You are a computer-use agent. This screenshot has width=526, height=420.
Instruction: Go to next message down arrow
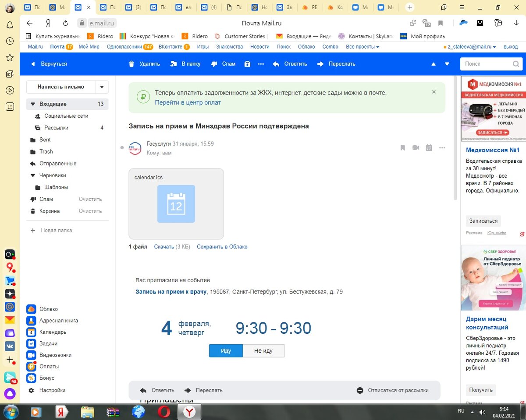(447, 64)
